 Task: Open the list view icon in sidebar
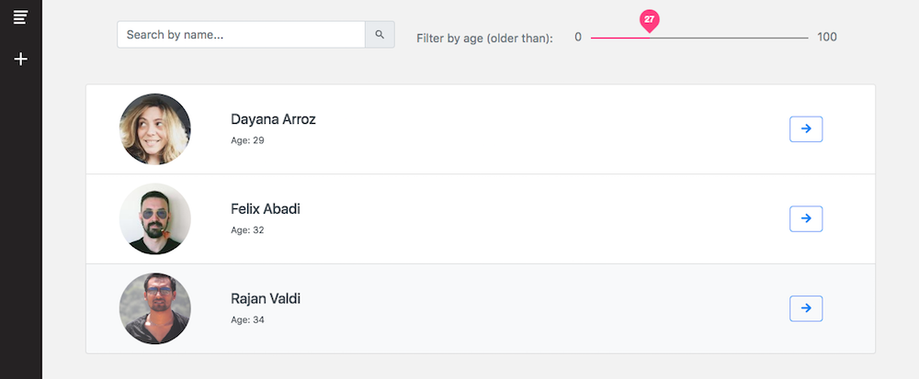coord(20,17)
